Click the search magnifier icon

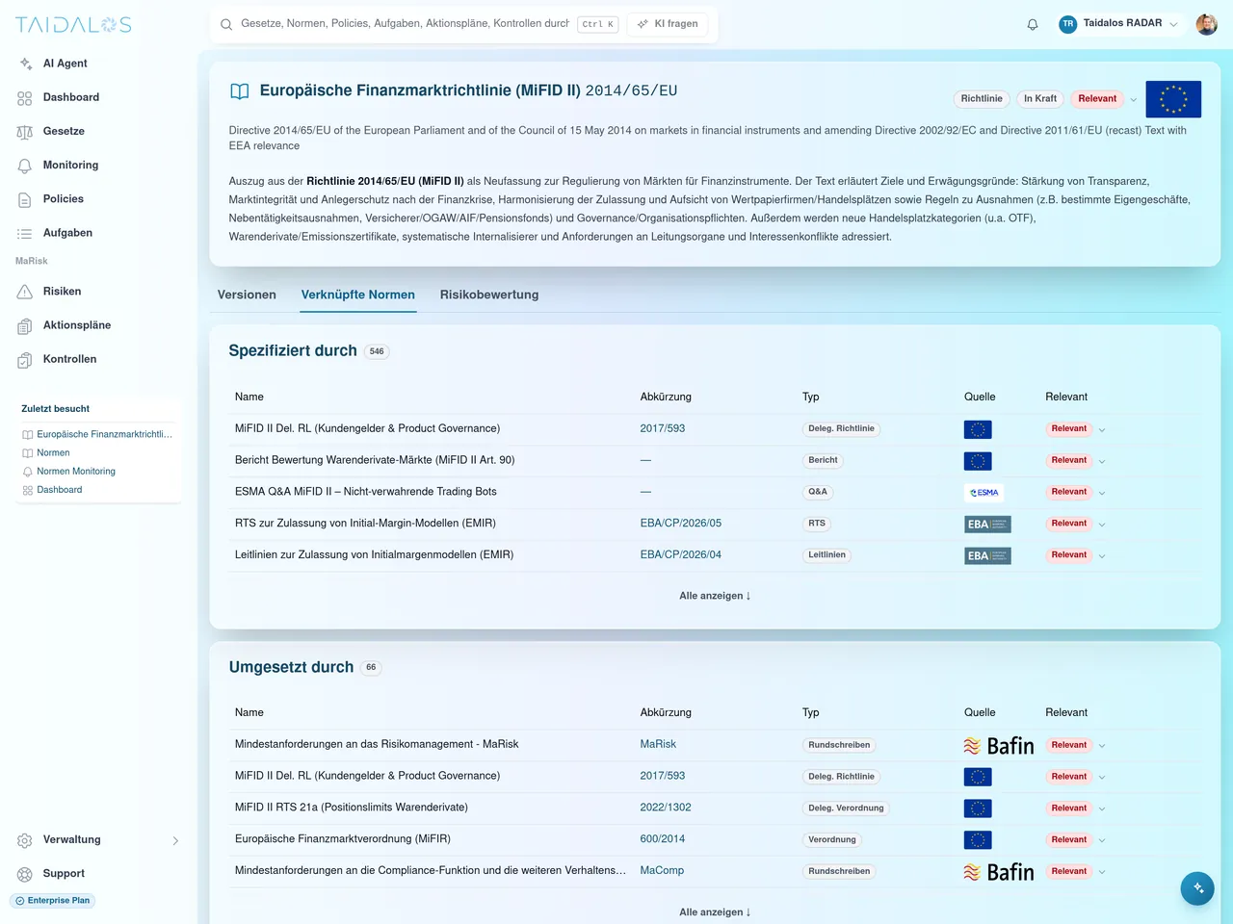click(x=226, y=24)
